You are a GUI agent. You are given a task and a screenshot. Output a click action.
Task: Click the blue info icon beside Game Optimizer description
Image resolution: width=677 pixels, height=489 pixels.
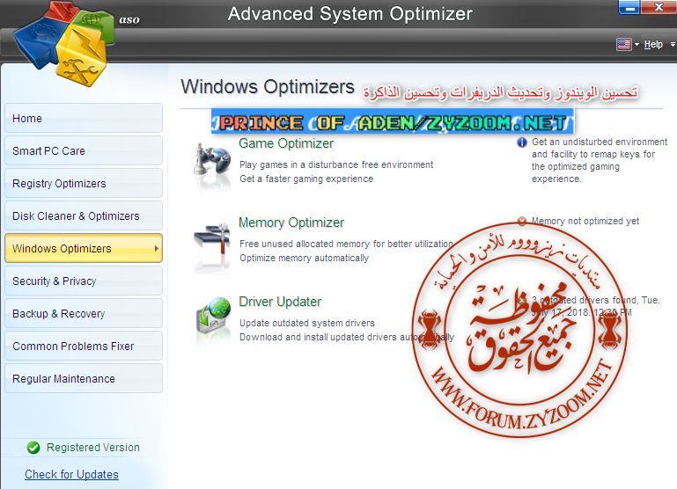coord(521,142)
